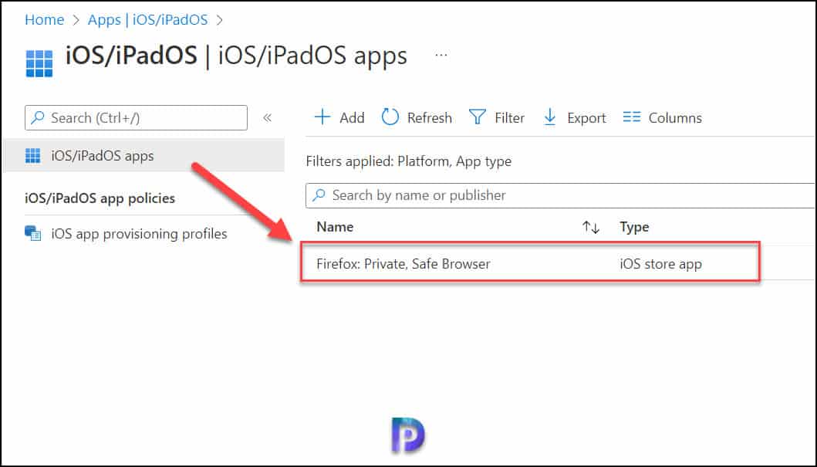The image size is (817, 467).
Task: Click the chevron after Home breadcrumb
Action: tap(76, 20)
